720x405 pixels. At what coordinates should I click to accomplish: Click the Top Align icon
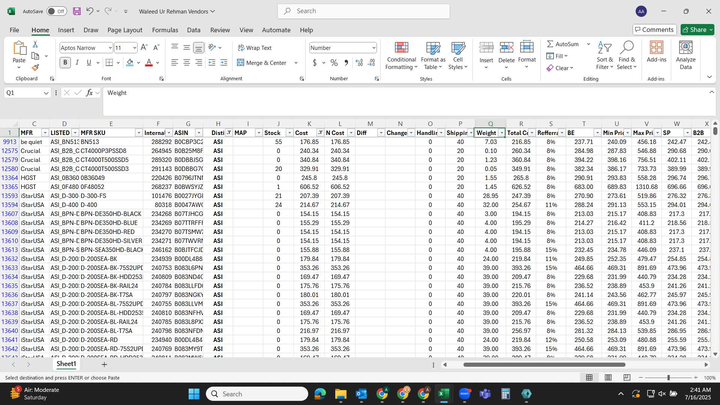coord(175,47)
